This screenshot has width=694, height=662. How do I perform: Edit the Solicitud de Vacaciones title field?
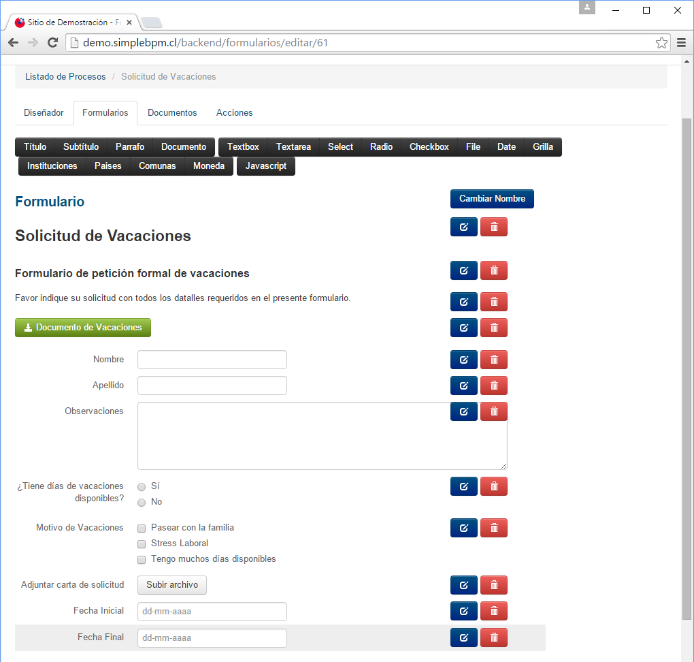pos(464,227)
